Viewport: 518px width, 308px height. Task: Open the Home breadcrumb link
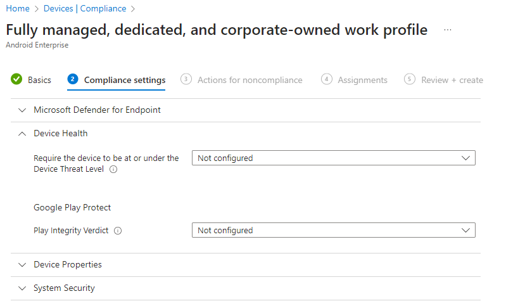point(18,9)
